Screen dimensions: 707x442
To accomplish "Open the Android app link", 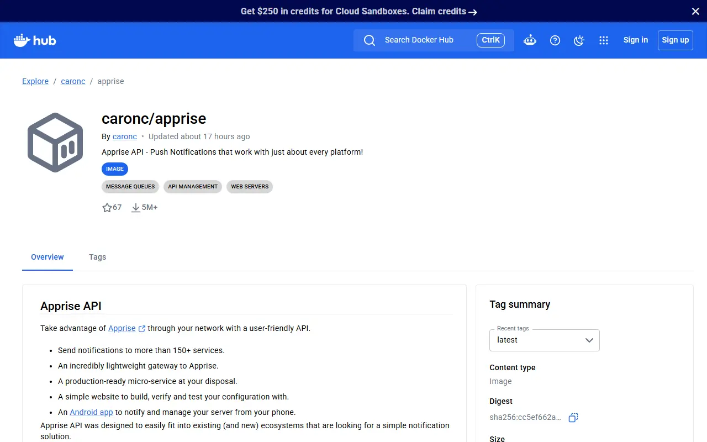I will 91,412.
